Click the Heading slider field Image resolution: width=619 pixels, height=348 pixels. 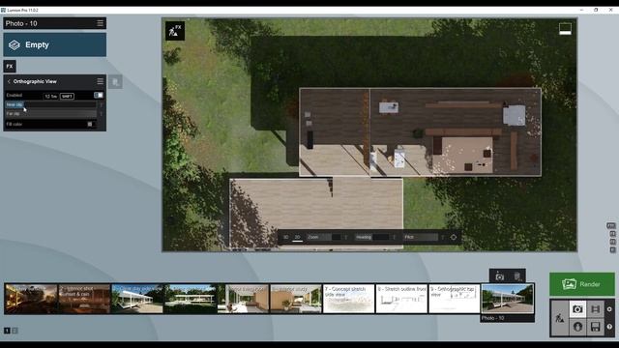(x=372, y=237)
